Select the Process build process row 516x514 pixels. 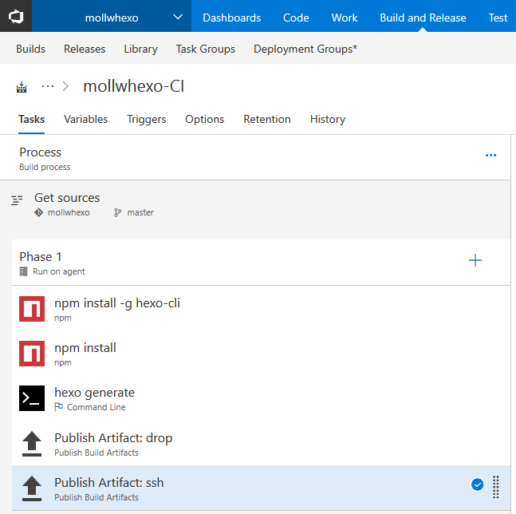255,158
